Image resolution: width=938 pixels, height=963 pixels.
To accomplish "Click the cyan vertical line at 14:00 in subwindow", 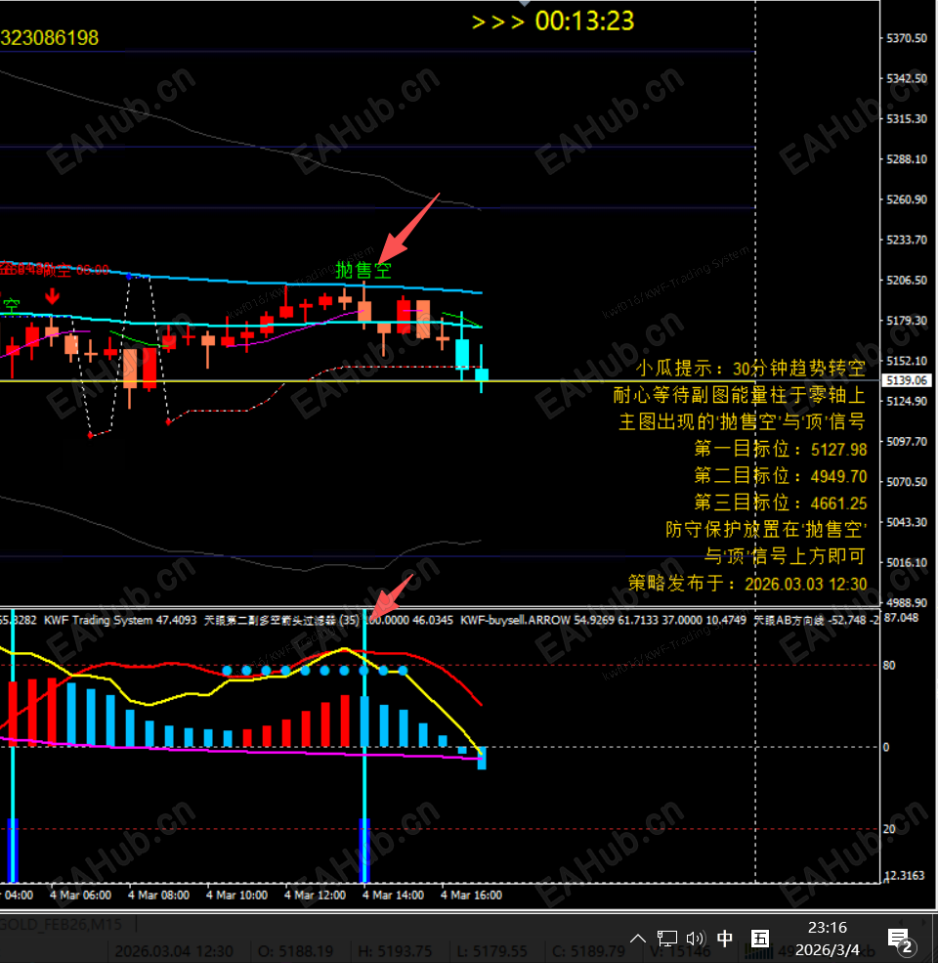I will click(x=364, y=746).
